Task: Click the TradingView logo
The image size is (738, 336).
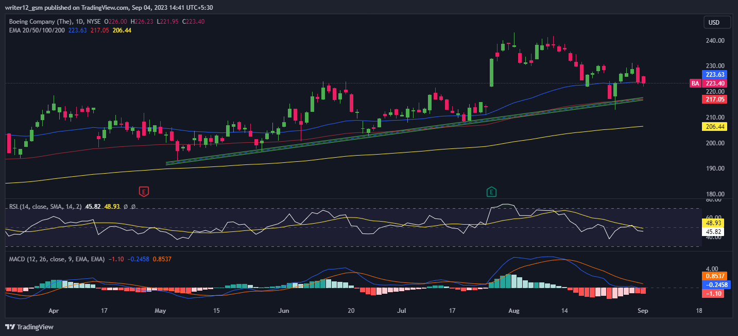Action: click(x=29, y=327)
